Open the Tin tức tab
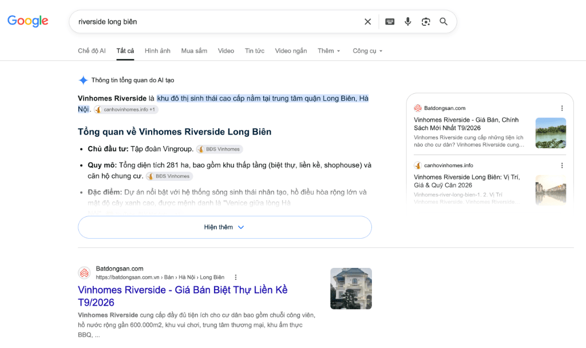The width and height of the screenshot is (586, 348). [255, 51]
